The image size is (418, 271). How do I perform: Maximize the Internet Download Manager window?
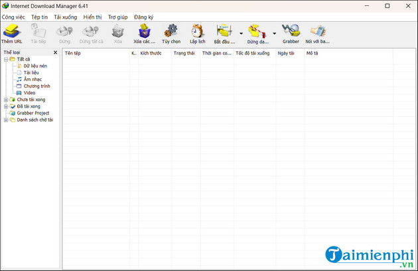[387, 5]
